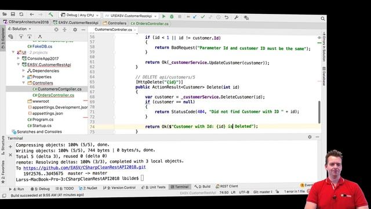The height and width of the screenshot is (209, 371).
Task: Navigate back with the left arrow
Action: pyautogui.click(x=32, y=15)
